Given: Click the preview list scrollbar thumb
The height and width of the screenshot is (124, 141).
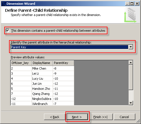Looking at the screenshot, I should click(x=131, y=77).
